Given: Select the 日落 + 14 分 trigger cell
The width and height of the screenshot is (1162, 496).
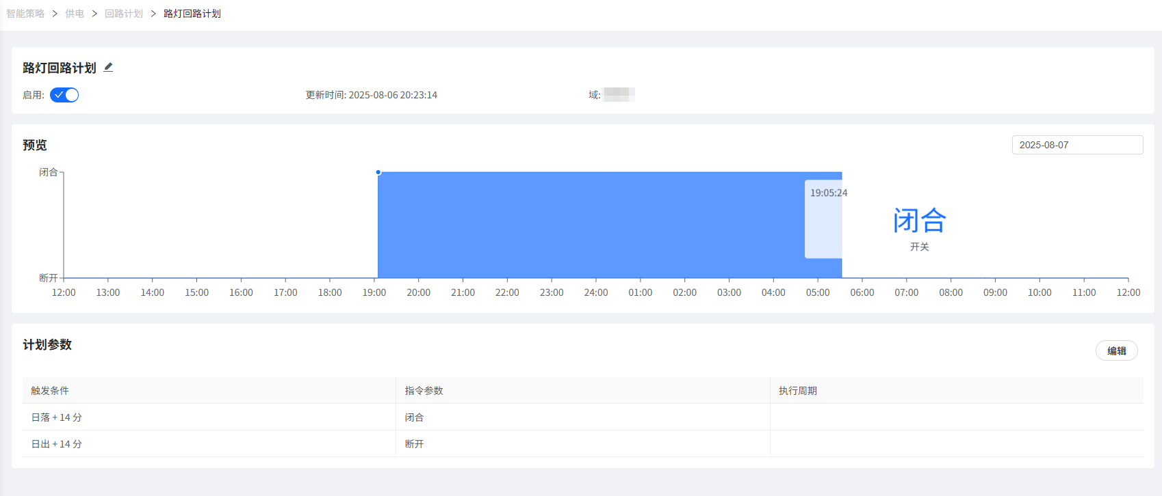Looking at the screenshot, I should (209, 417).
